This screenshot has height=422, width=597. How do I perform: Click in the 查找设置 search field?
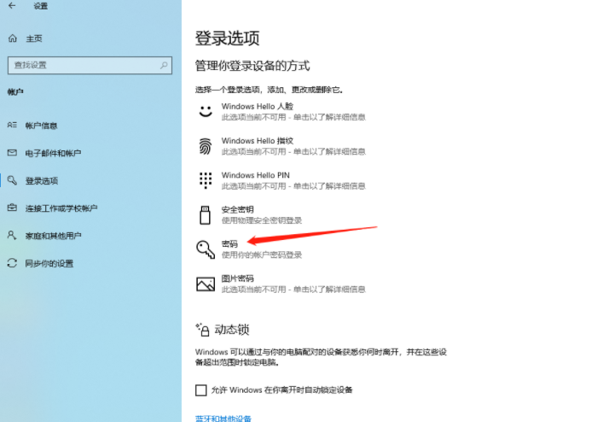(x=90, y=65)
